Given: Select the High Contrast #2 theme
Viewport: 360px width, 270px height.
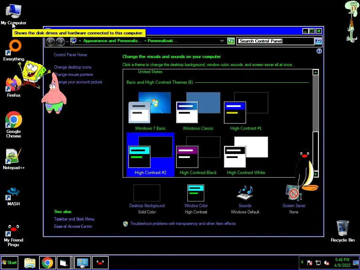Looking at the screenshot, I should (150, 155).
